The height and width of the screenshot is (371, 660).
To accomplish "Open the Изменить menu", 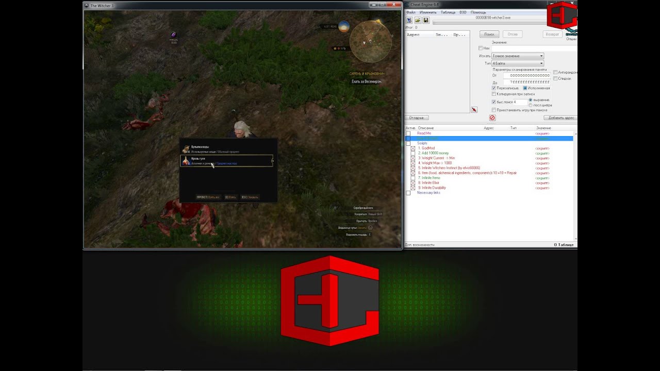I will [x=428, y=12].
